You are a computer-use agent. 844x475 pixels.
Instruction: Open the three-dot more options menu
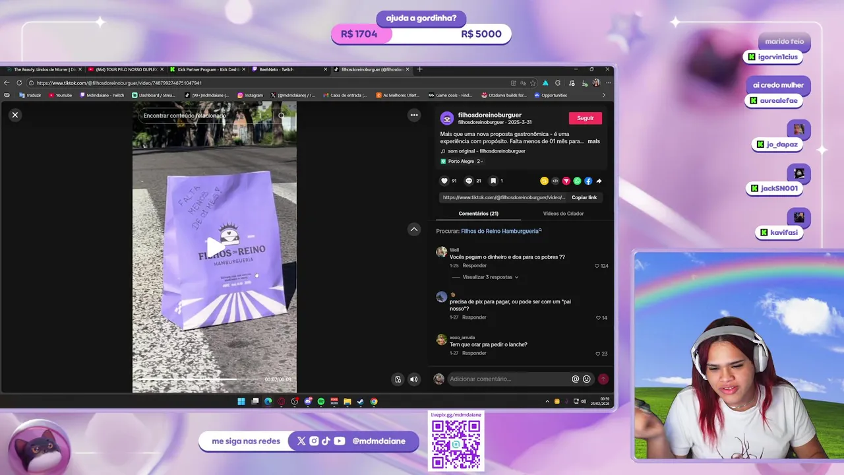414,115
